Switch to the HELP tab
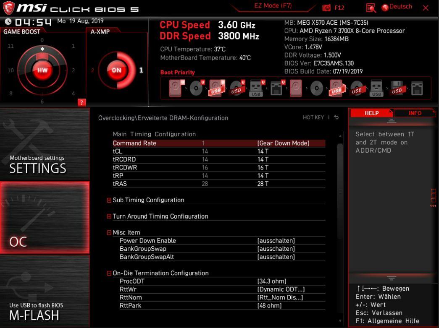This screenshot has width=439, height=328. point(371,113)
